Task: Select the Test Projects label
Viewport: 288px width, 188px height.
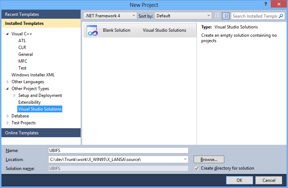Action: pos(23,123)
